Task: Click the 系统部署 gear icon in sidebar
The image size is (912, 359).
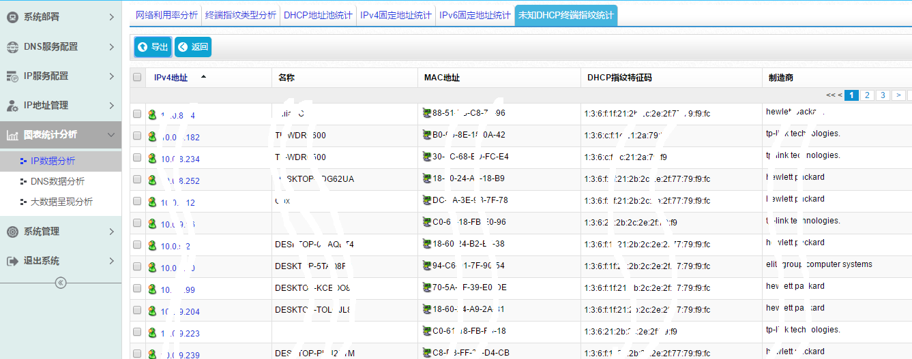Action: 12,17
